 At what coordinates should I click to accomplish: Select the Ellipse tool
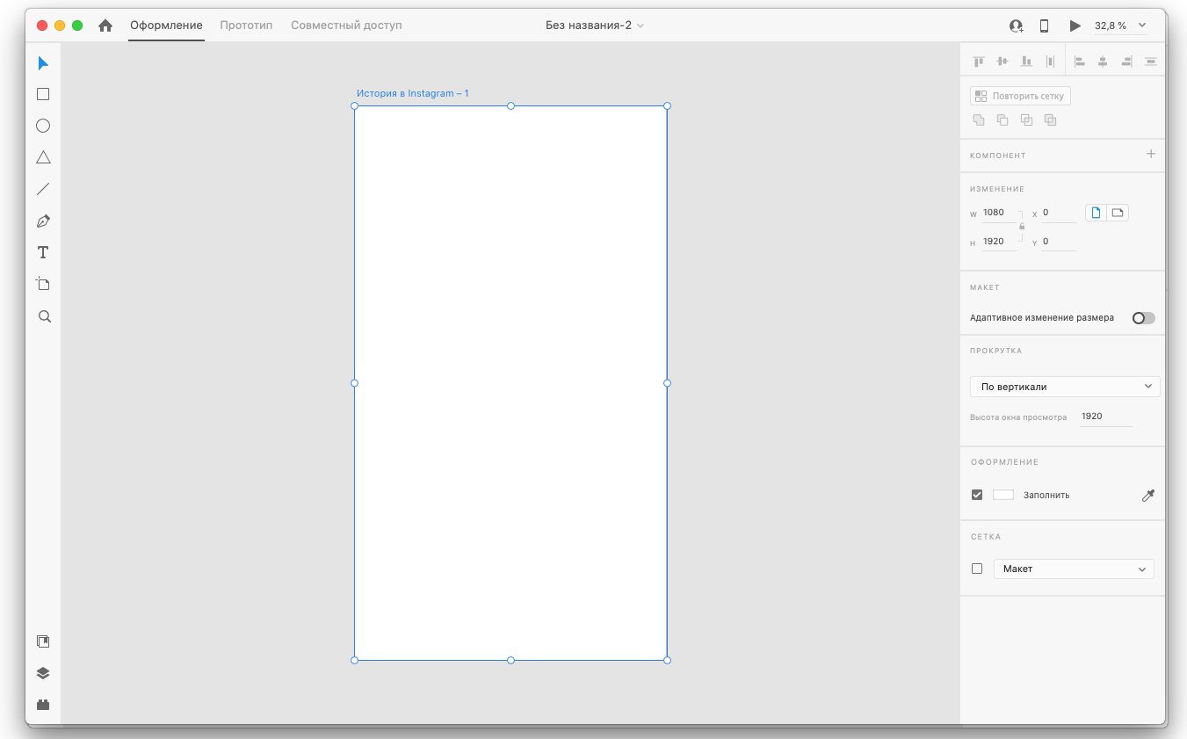43,127
